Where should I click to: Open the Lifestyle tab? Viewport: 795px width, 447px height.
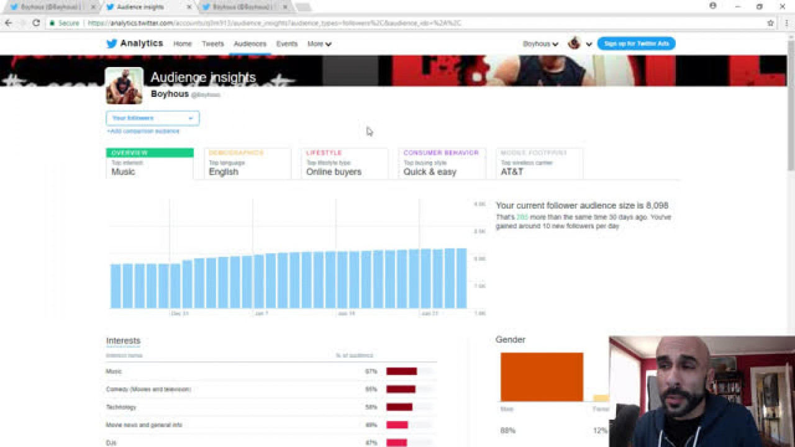point(345,164)
